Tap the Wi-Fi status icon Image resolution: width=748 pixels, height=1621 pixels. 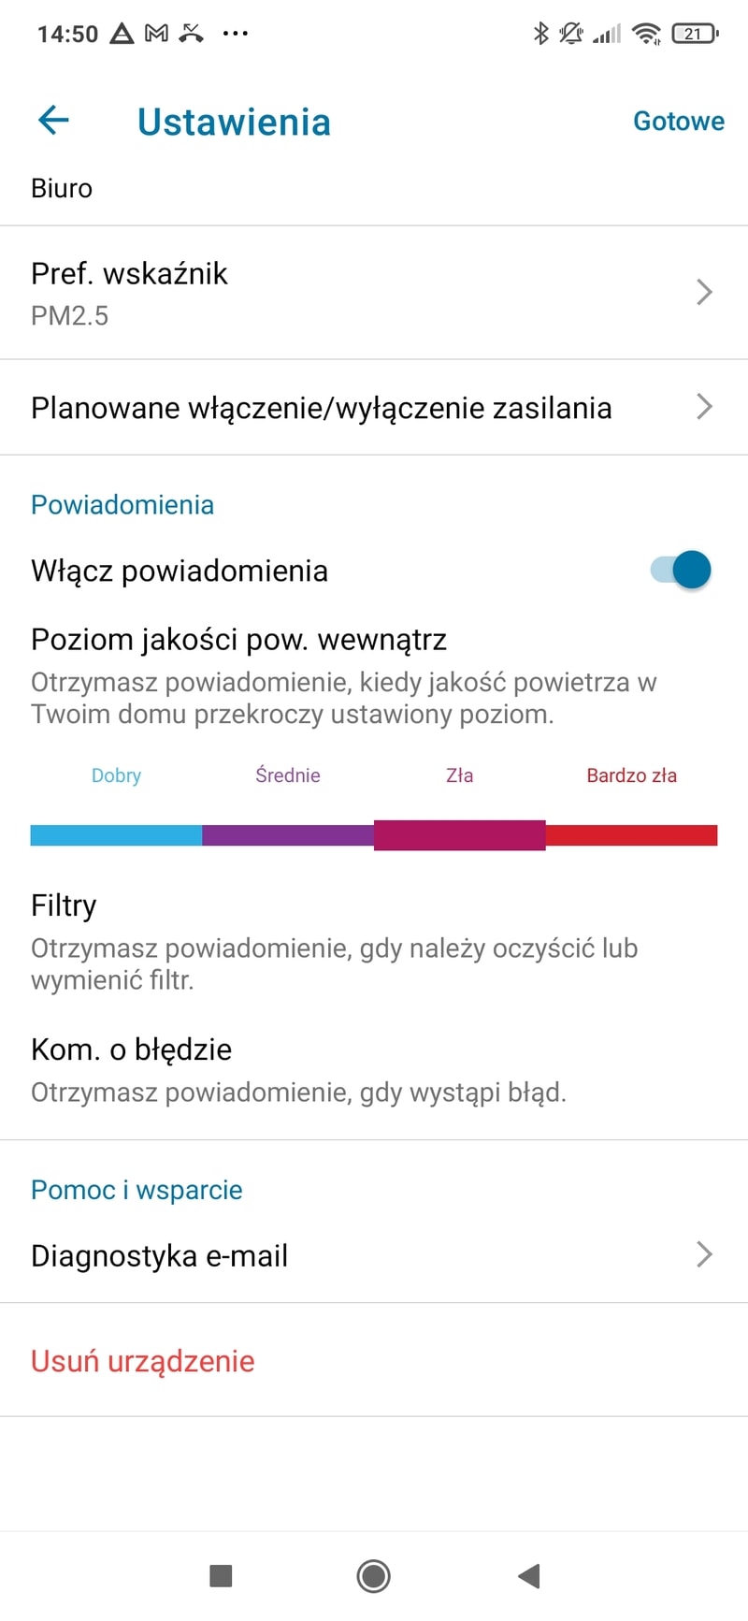[646, 34]
